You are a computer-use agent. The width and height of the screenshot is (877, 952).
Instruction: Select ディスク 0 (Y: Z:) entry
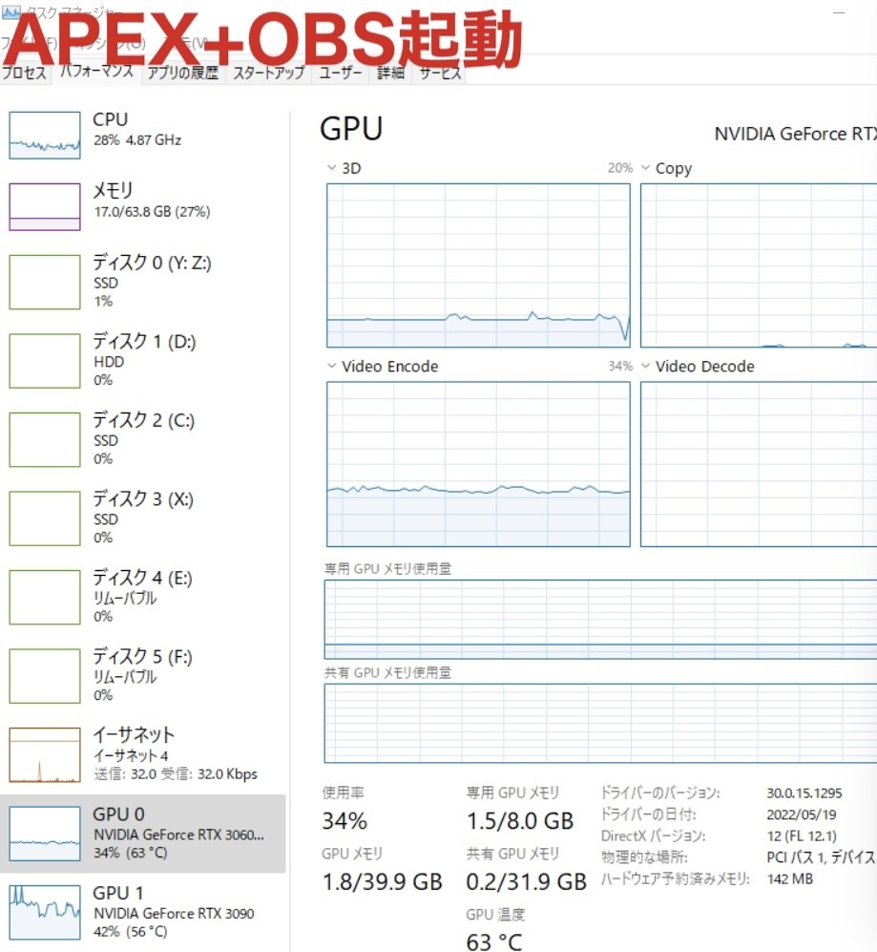[143, 281]
